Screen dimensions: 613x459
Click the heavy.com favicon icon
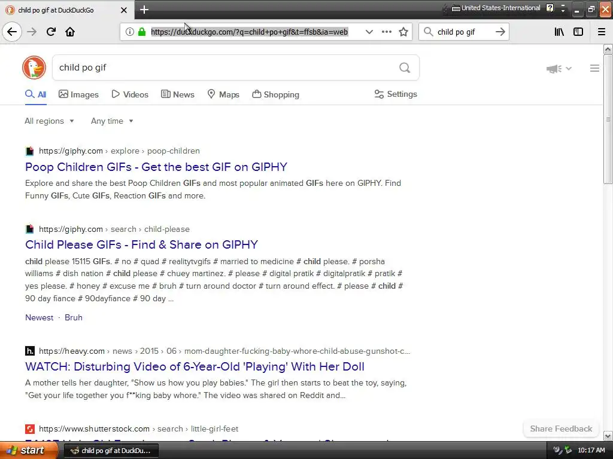(30, 351)
